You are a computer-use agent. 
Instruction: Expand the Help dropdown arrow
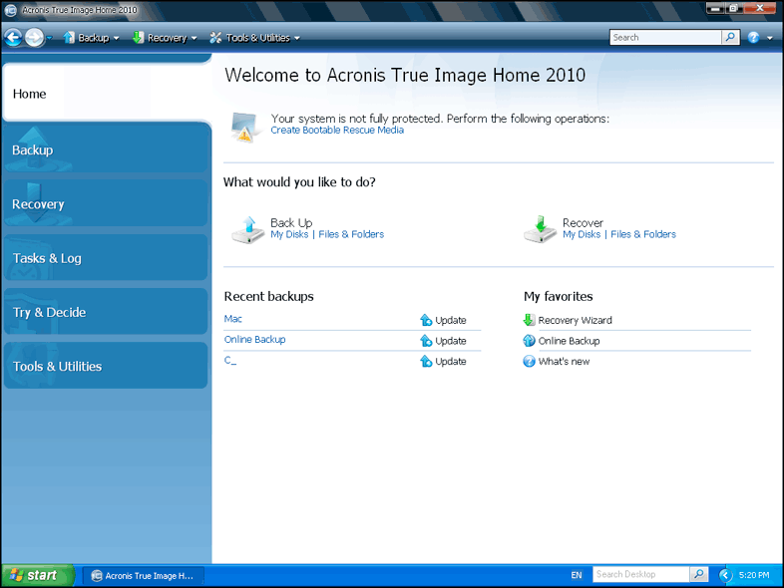[x=770, y=38]
